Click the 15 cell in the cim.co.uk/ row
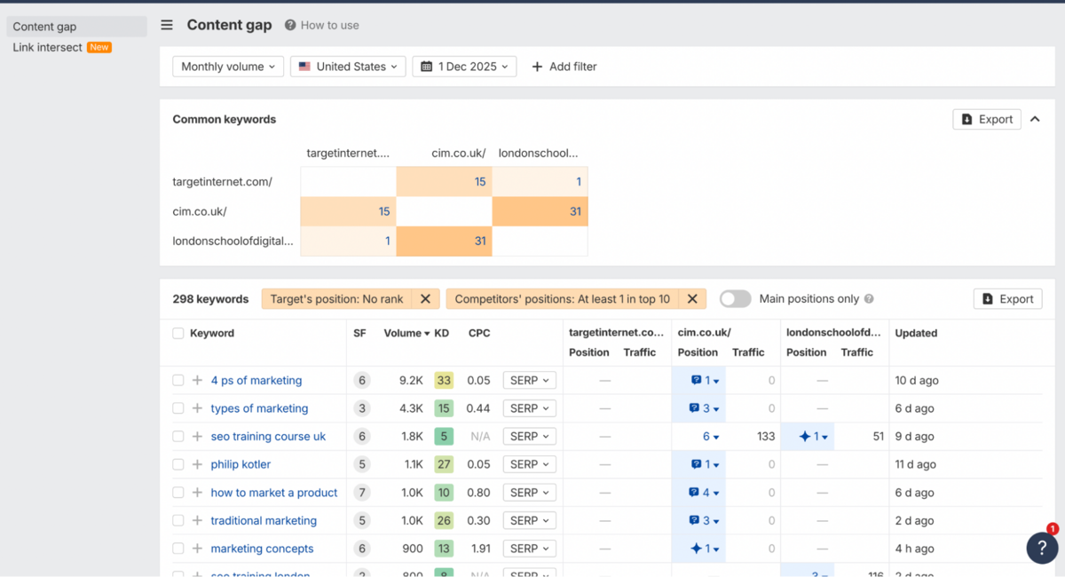 (x=348, y=211)
